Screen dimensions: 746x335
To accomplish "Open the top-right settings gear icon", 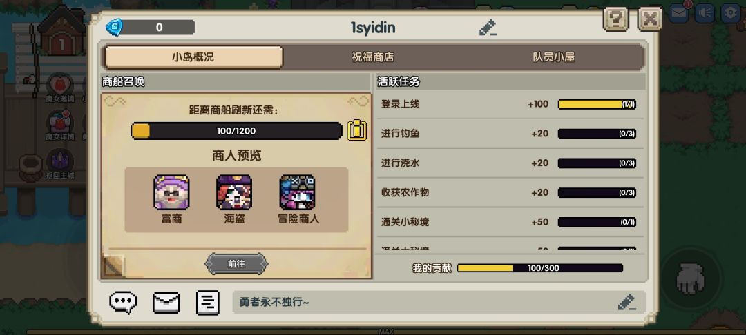I will [731, 13].
